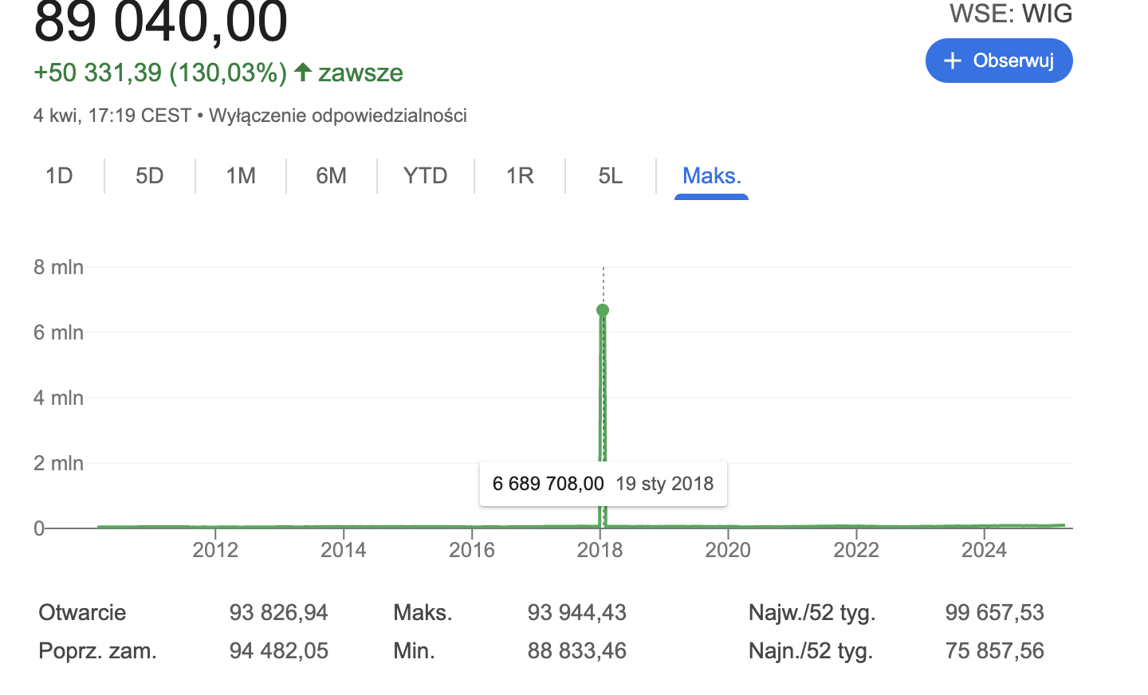The image size is (1148, 695).
Task: Click the green up arrow icon
Action: pyautogui.click(x=302, y=73)
